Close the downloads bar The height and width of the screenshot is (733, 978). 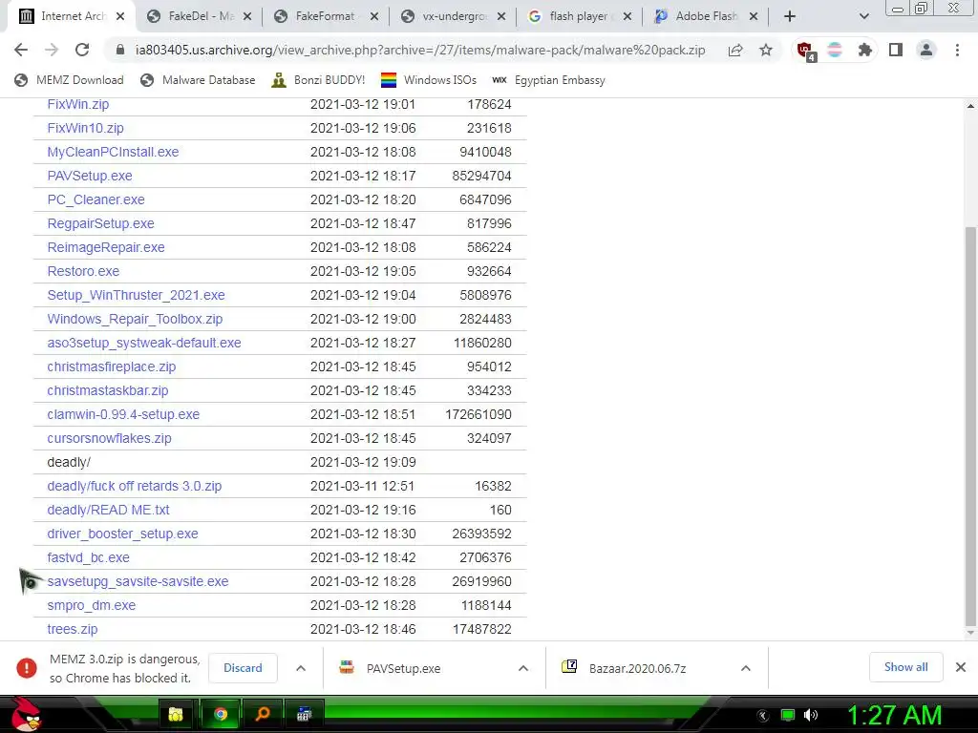tap(961, 667)
